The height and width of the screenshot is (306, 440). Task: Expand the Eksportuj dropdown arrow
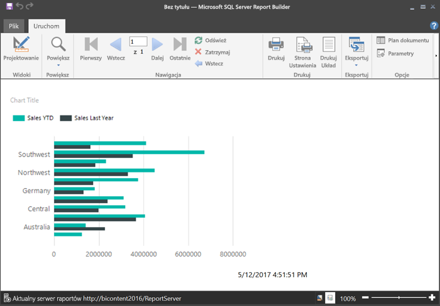(356, 65)
